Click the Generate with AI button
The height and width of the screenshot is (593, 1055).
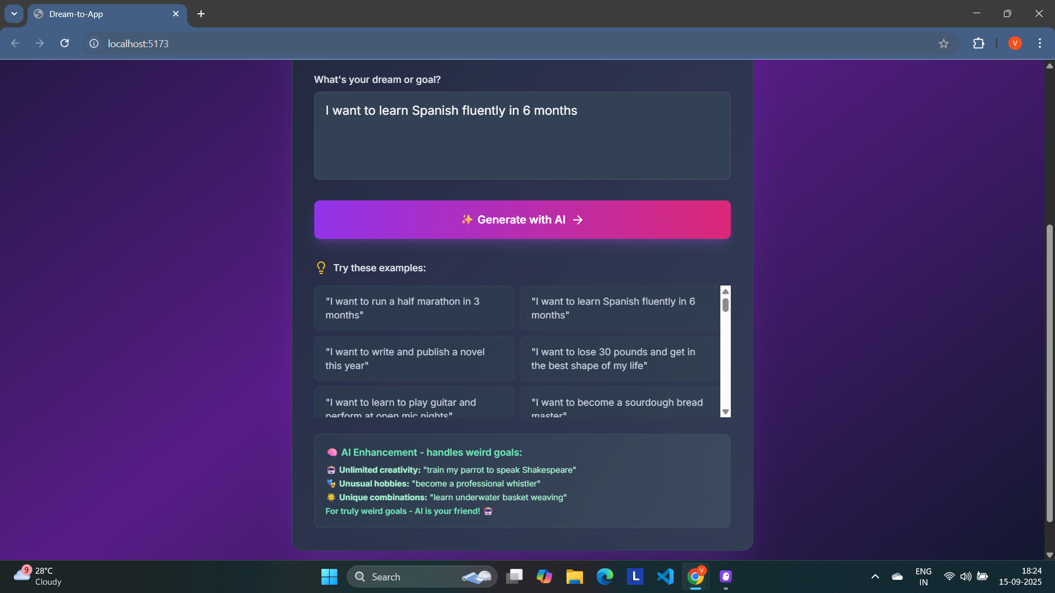pos(522,220)
